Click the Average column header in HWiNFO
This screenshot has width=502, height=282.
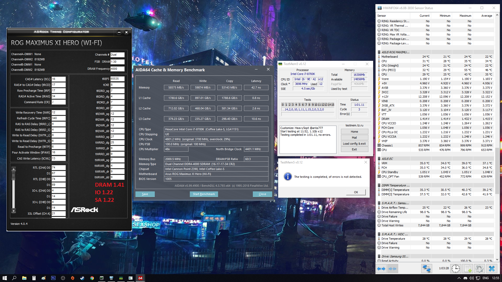(x=487, y=16)
